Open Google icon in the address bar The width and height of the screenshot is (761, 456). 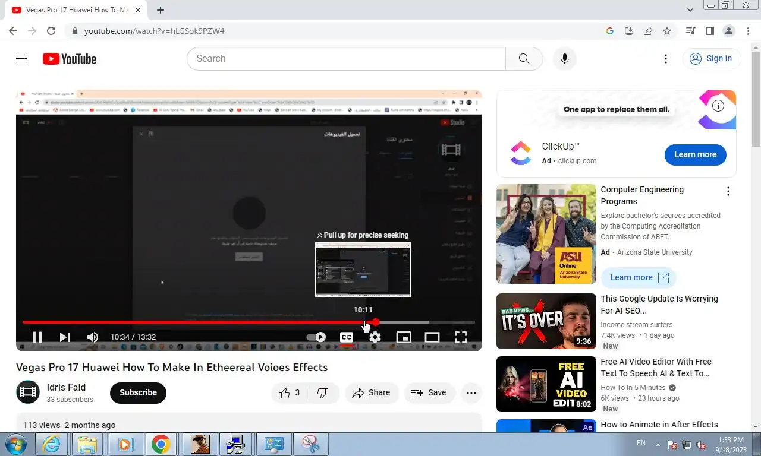click(x=610, y=31)
